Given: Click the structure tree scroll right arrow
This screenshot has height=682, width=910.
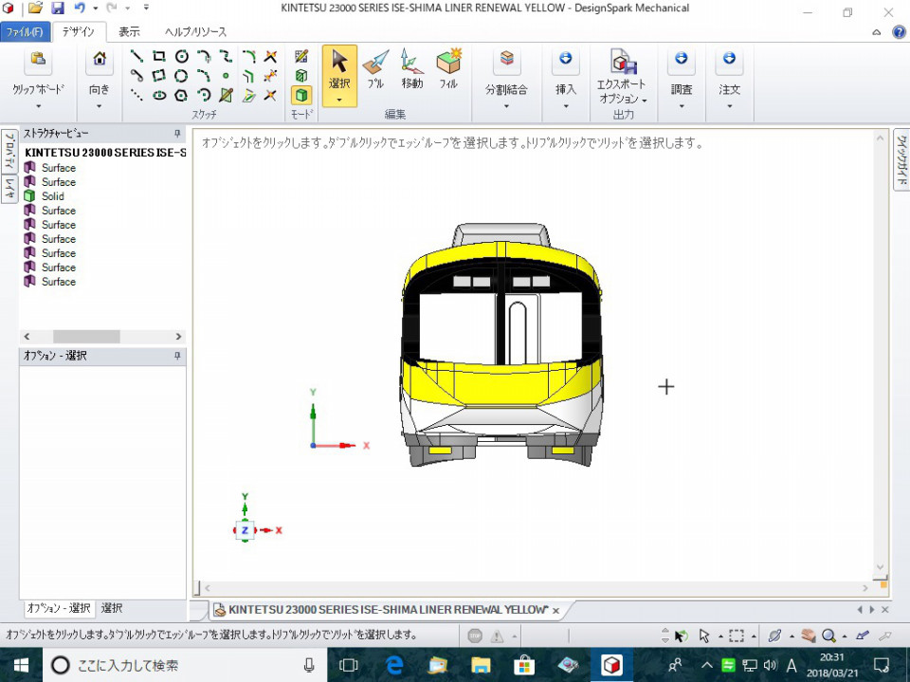Looking at the screenshot, I should [x=178, y=337].
